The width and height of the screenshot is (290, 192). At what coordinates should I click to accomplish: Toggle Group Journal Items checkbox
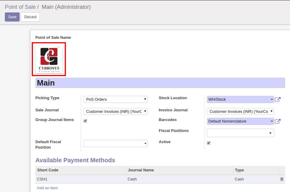point(85,121)
